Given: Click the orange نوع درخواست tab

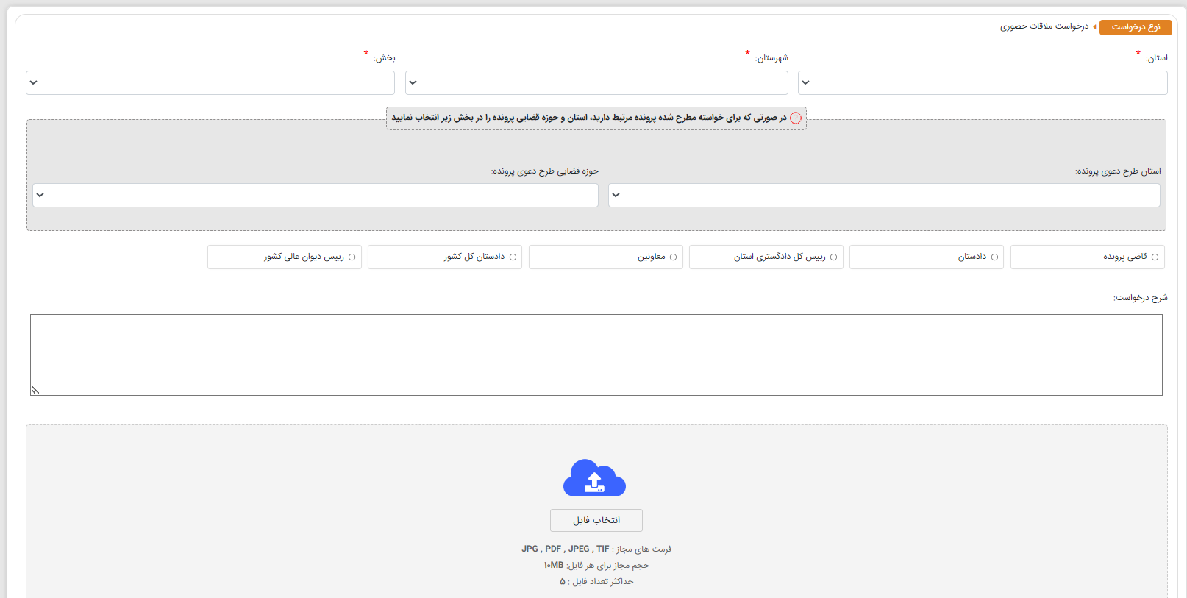Looking at the screenshot, I should coord(1135,27).
